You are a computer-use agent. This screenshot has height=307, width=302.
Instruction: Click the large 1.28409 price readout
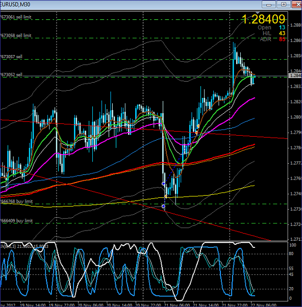[263, 19]
